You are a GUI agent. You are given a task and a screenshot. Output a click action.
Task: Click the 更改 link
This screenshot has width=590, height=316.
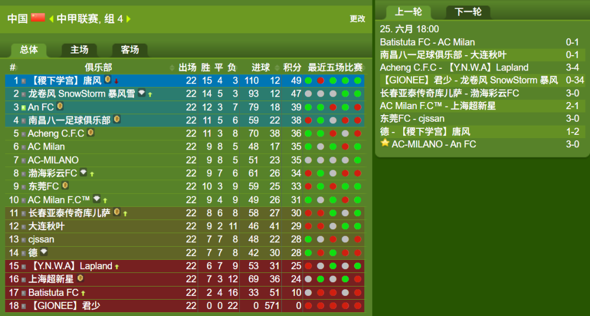pyautogui.click(x=357, y=19)
